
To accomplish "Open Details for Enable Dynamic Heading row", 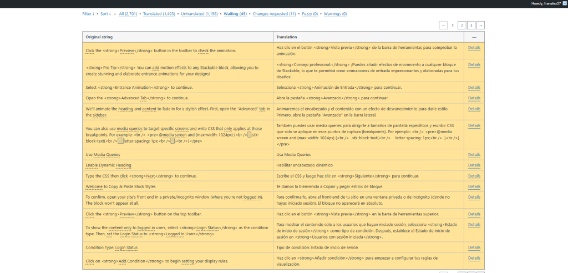I will click(474, 165).
